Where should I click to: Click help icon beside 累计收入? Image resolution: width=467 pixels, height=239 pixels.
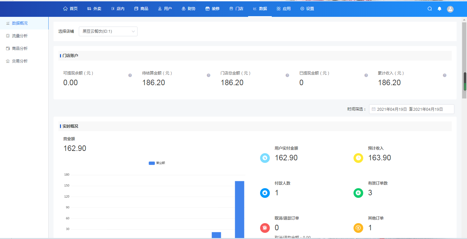click(445, 75)
